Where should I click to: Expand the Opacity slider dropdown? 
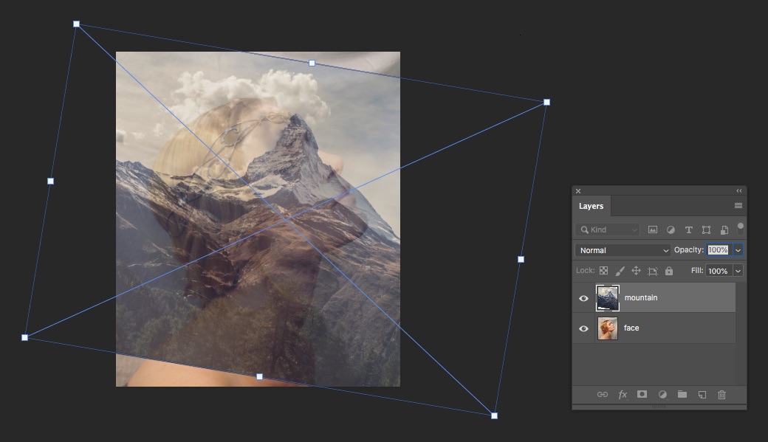[x=737, y=250]
